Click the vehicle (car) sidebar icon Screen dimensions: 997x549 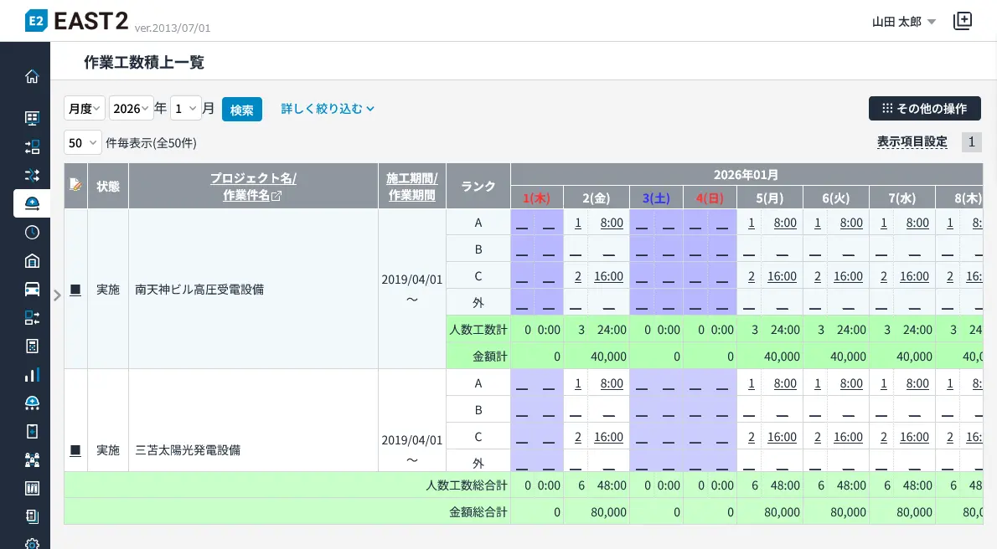(32, 289)
